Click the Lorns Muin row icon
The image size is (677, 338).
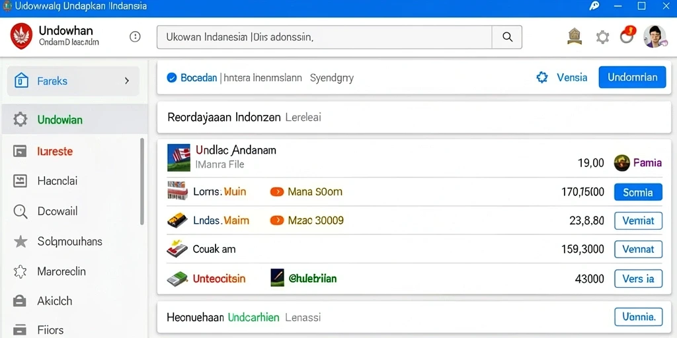[x=177, y=191]
